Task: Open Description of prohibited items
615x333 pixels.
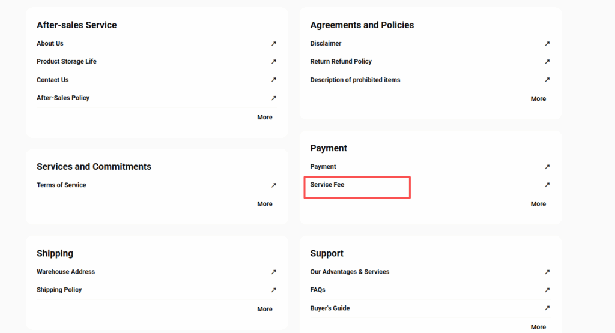Action: point(355,80)
